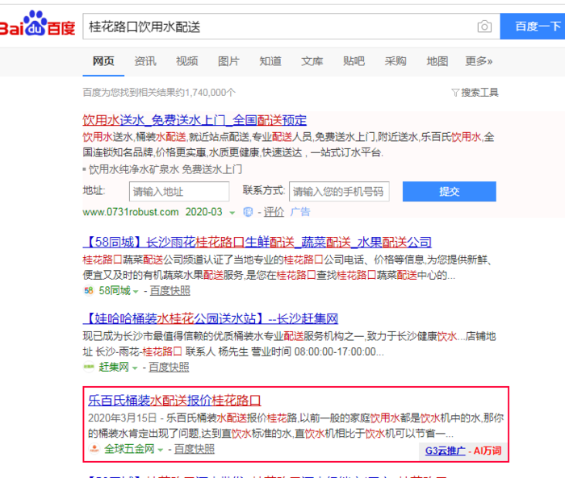
Task: Click the blue verification shield icon
Action: pyautogui.click(x=248, y=212)
